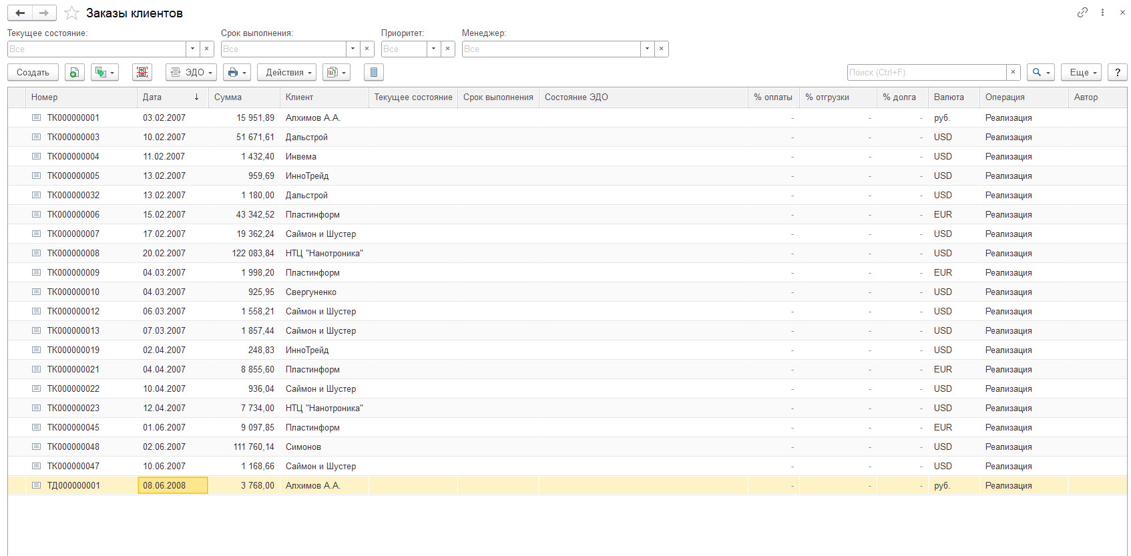The height and width of the screenshot is (556, 1131).
Task: Open the create-based-on green arrow menu
Action: tap(105, 72)
